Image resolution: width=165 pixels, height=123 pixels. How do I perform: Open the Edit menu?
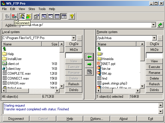[13, 9]
